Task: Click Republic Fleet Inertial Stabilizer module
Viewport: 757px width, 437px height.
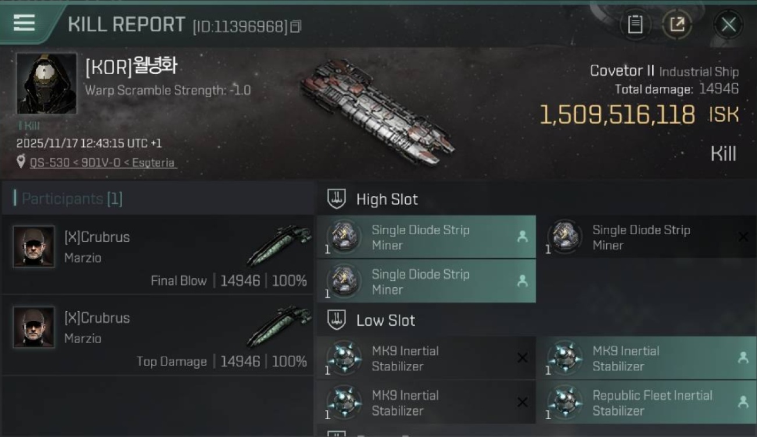Action: (646, 403)
